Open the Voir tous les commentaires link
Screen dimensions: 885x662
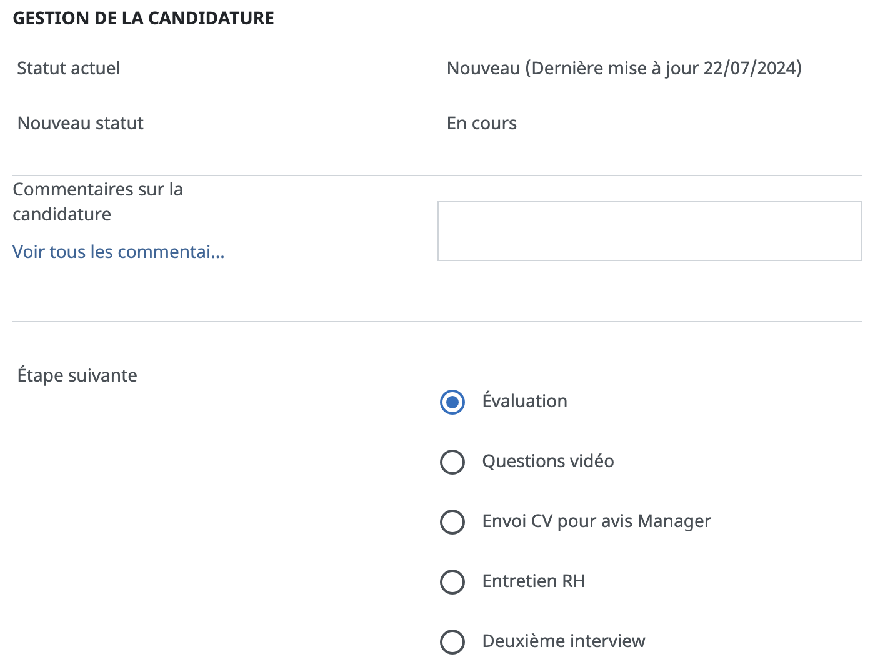click(x=119, y=252)
